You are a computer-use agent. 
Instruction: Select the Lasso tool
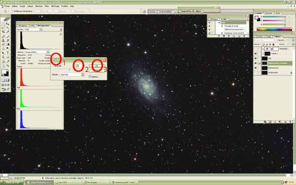pos(3,28)
